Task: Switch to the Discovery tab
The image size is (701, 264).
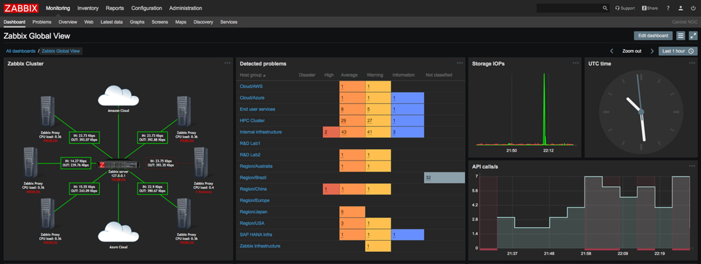Action: tap(203, 22)
